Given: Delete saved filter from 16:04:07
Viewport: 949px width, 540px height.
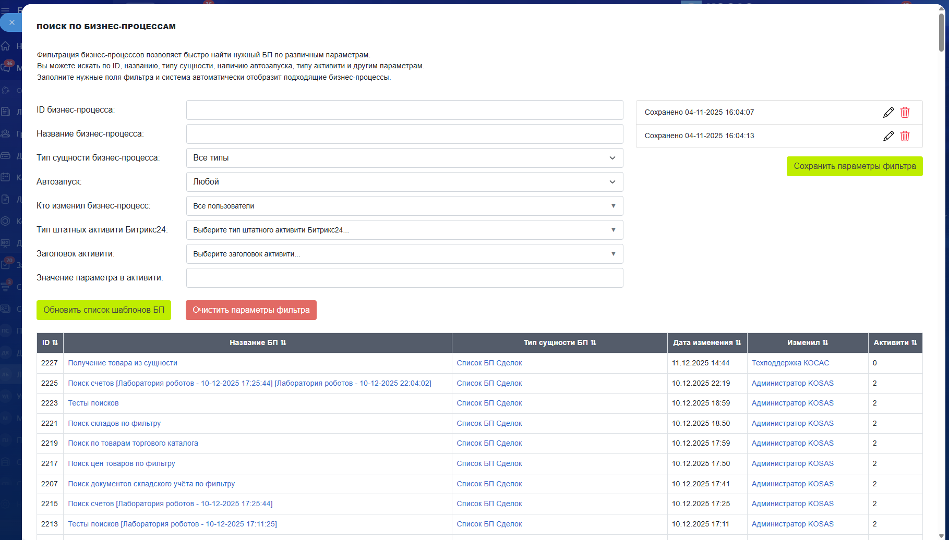Looking at the screenshot, I should (x=905, y=113).
